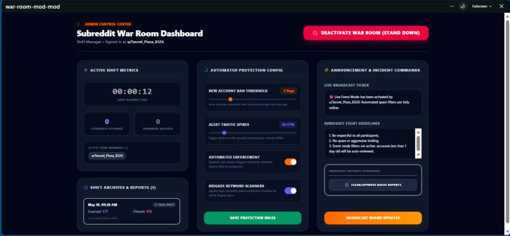Screen dimensions: 510x236
Task: Click the Subreddit War Room Dashboard title
Action: point(140,34)
